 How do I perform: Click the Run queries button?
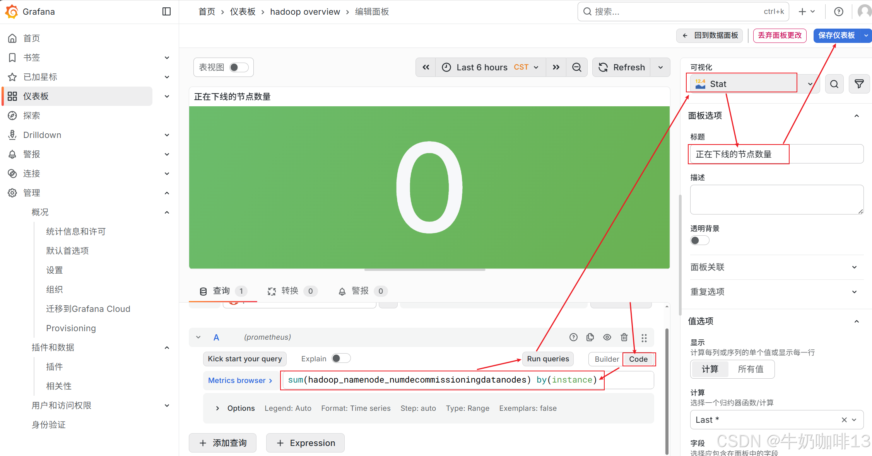click(548, 359)
